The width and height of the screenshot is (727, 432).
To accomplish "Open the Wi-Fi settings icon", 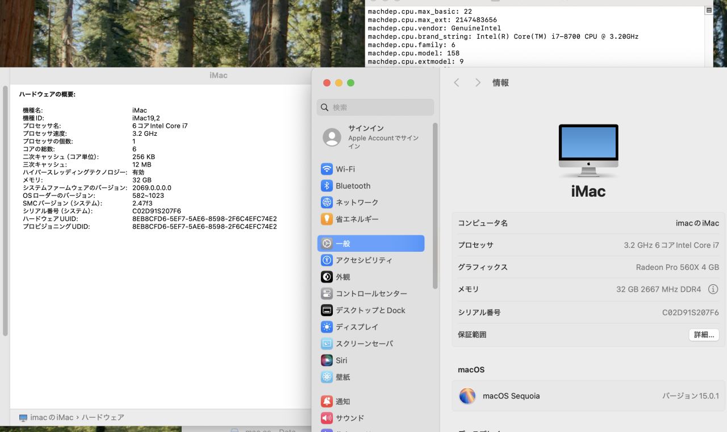I will click(x=327, y=169).
